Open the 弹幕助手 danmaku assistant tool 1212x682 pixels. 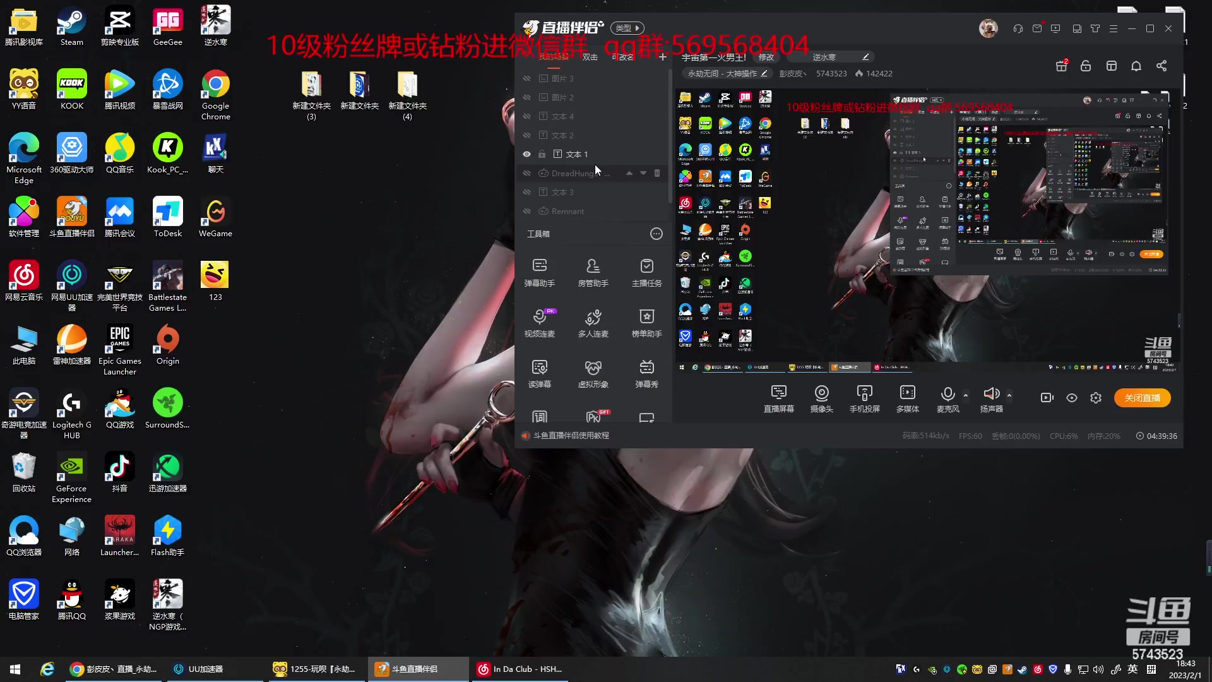click(539, 272)
